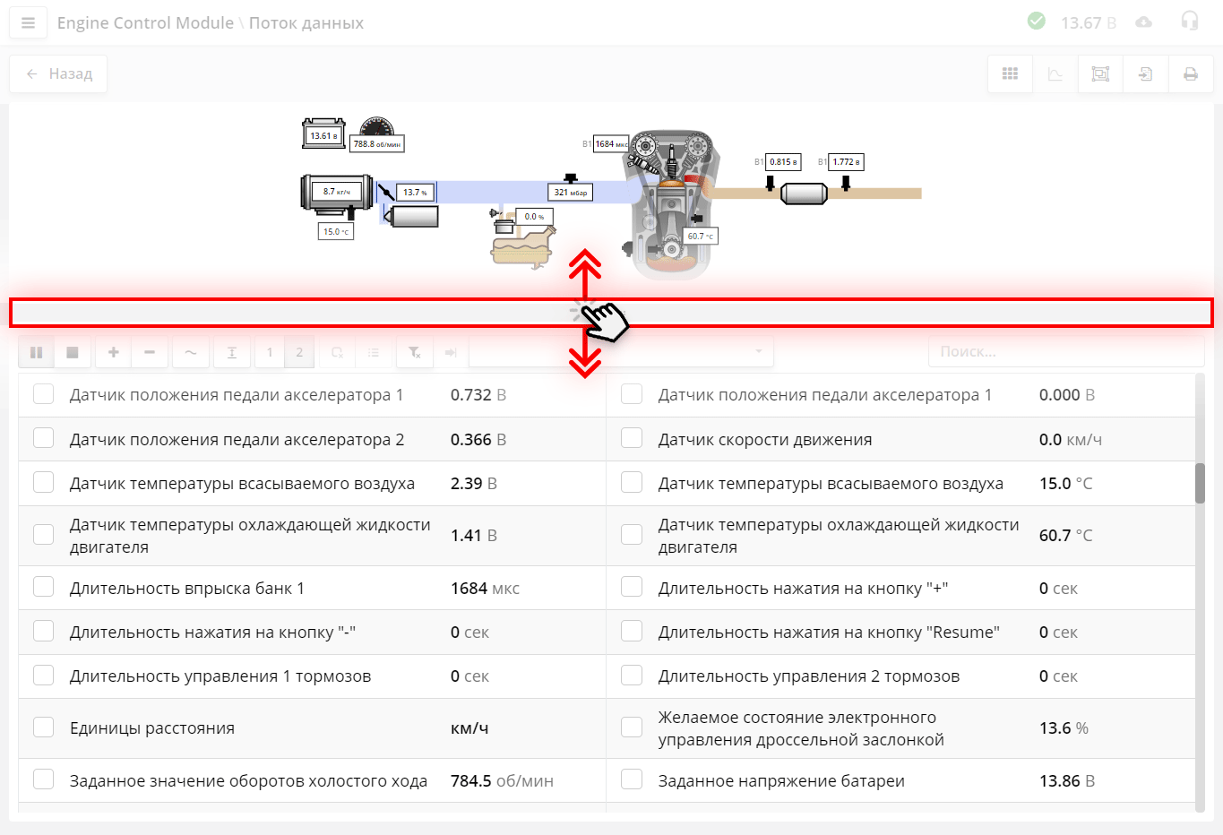Select two column layout '2'

299,353
